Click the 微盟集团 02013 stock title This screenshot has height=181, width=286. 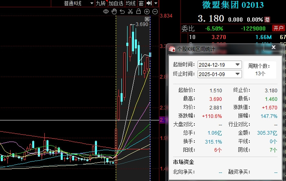[x=233, y=5]
